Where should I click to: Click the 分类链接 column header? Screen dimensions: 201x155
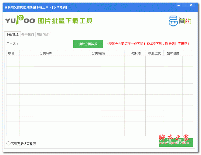click(98, 53)
